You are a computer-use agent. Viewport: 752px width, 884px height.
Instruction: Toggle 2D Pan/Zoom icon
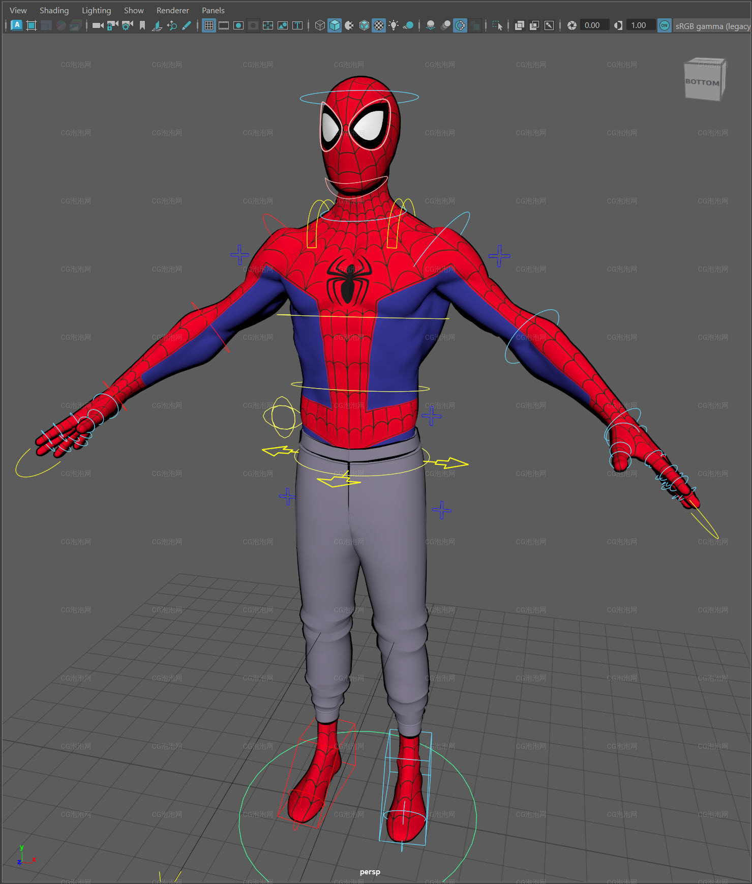coord(172,25)
